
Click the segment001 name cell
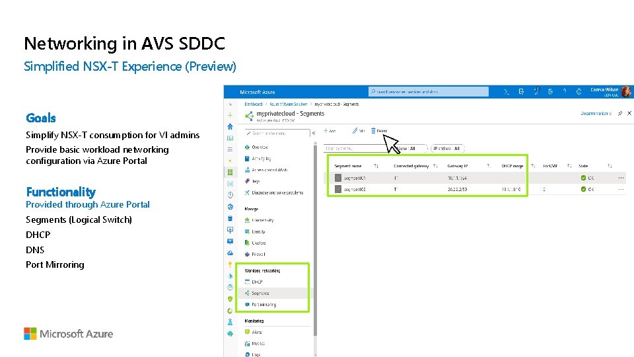coord(355,178)
